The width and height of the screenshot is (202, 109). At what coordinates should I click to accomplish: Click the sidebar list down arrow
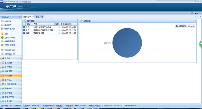(x=20, y=53)
